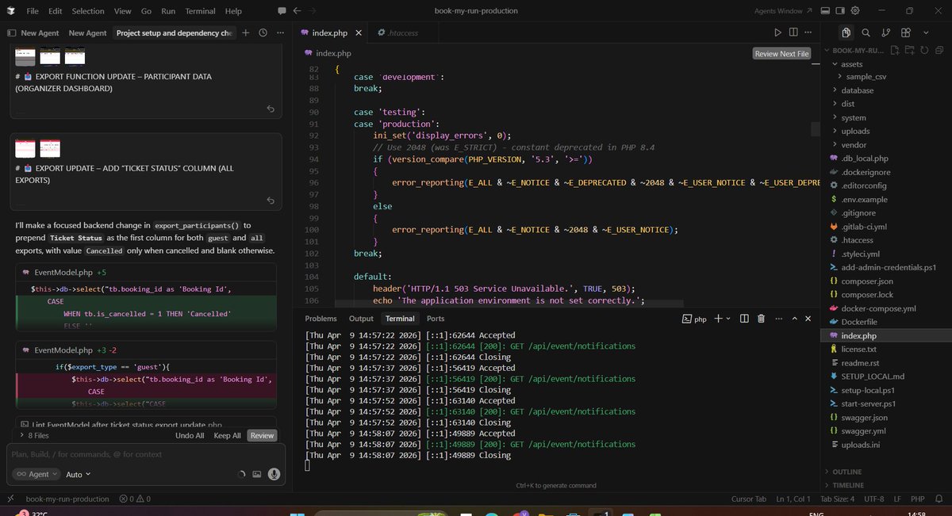Click the Review button in chat
This screenshot has height=516, width=952.
[x=262, y=435]
